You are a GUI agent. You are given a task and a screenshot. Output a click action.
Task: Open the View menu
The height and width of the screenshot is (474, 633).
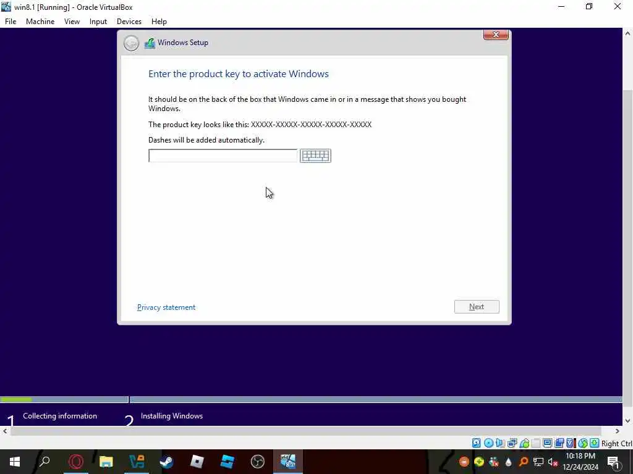click(x=72, y=22)
